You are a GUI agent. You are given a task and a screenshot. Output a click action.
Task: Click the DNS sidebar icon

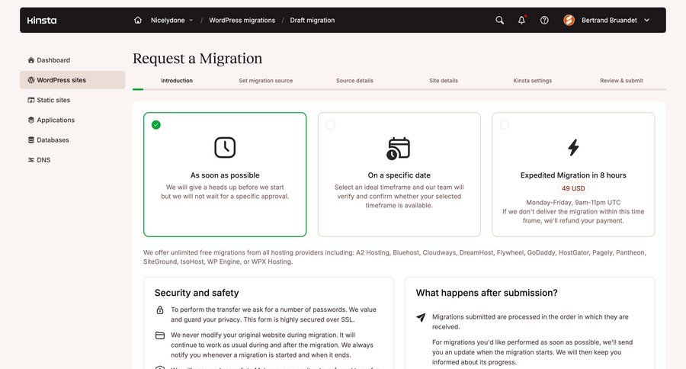pyautogui.click(x=31, y=160)
